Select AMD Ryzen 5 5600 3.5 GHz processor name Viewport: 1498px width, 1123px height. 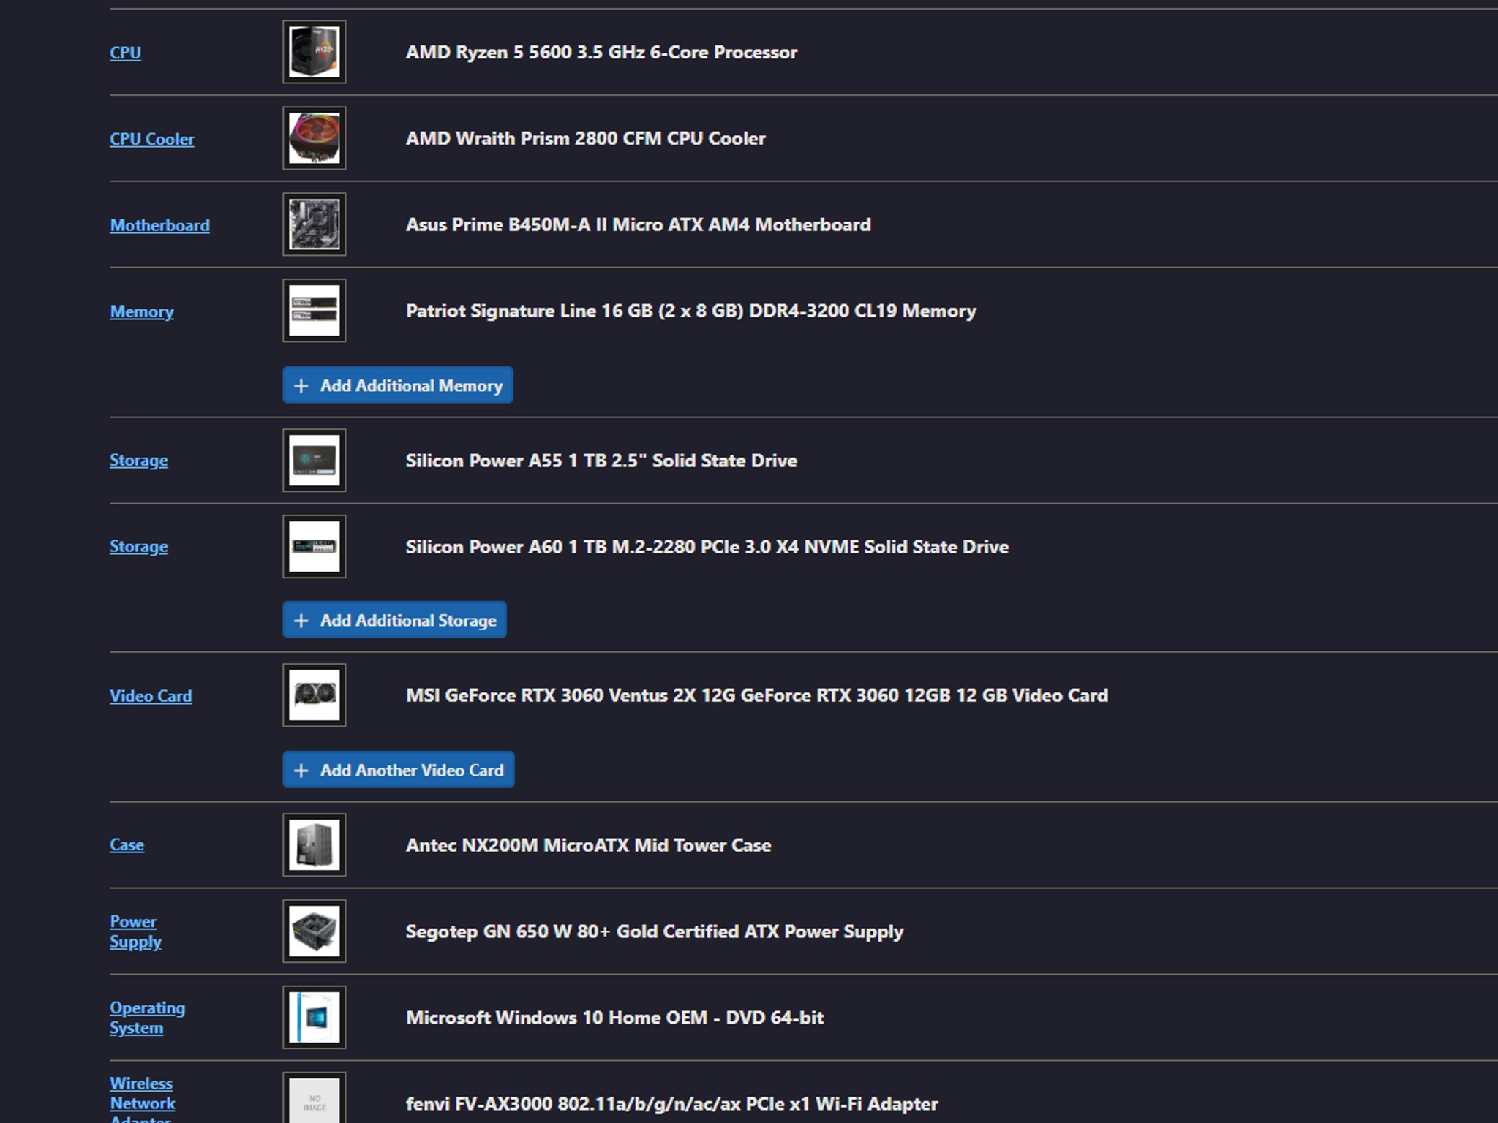point(601,53)
